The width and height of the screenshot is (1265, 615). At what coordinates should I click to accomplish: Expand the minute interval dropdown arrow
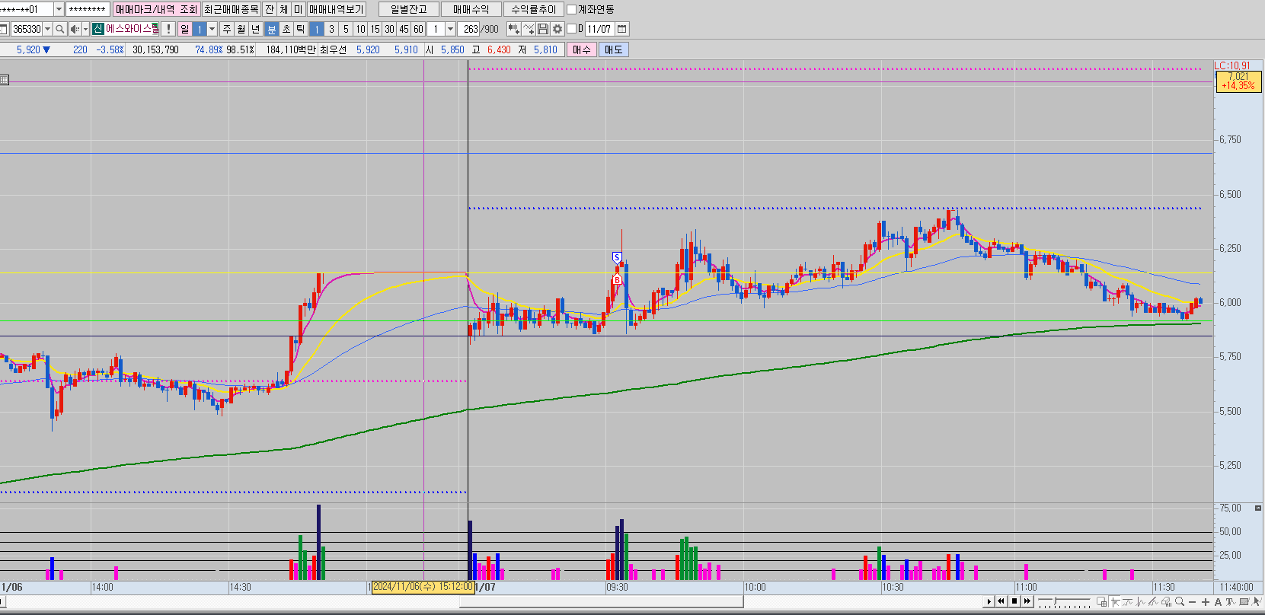click(450, 29)
